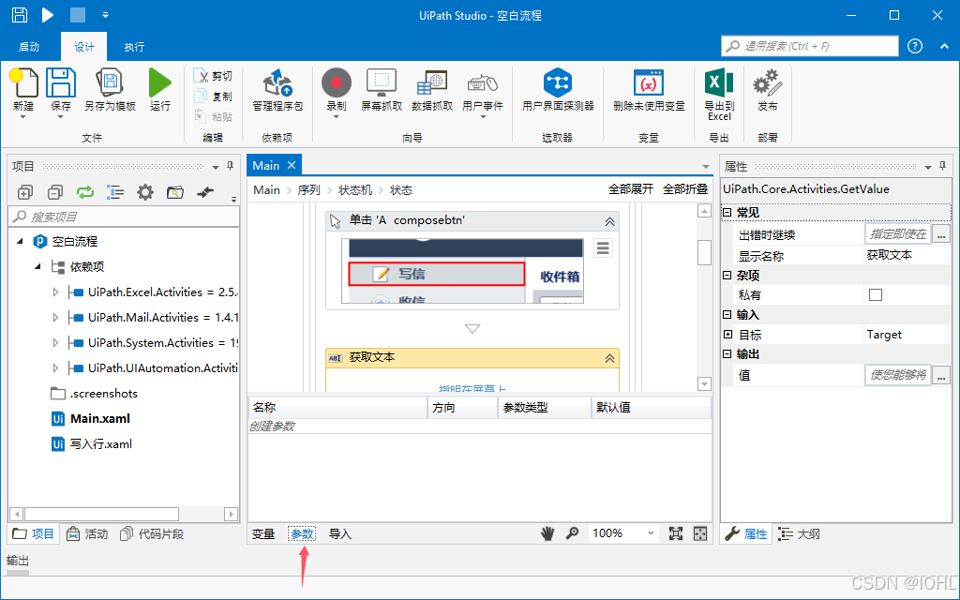The height and width of the screenshot is (600, 960).
Task: Click the universal search field
Action: [810, 46]
